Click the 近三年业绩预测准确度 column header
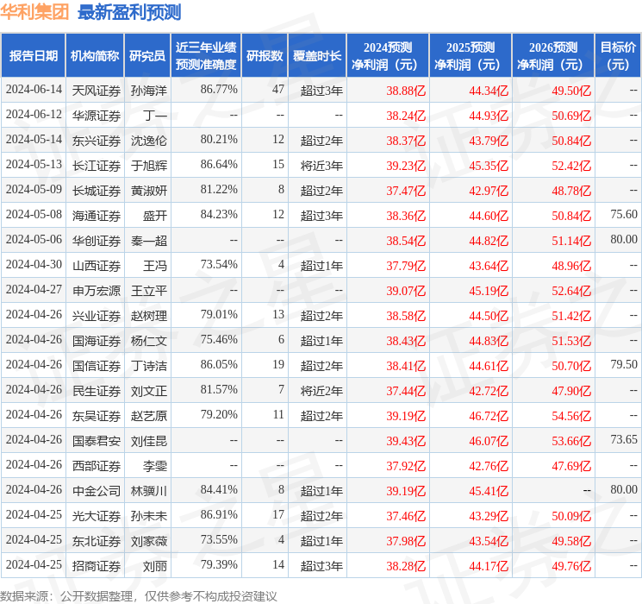This screenshot has height=604, width=642. tap(206, 56)
